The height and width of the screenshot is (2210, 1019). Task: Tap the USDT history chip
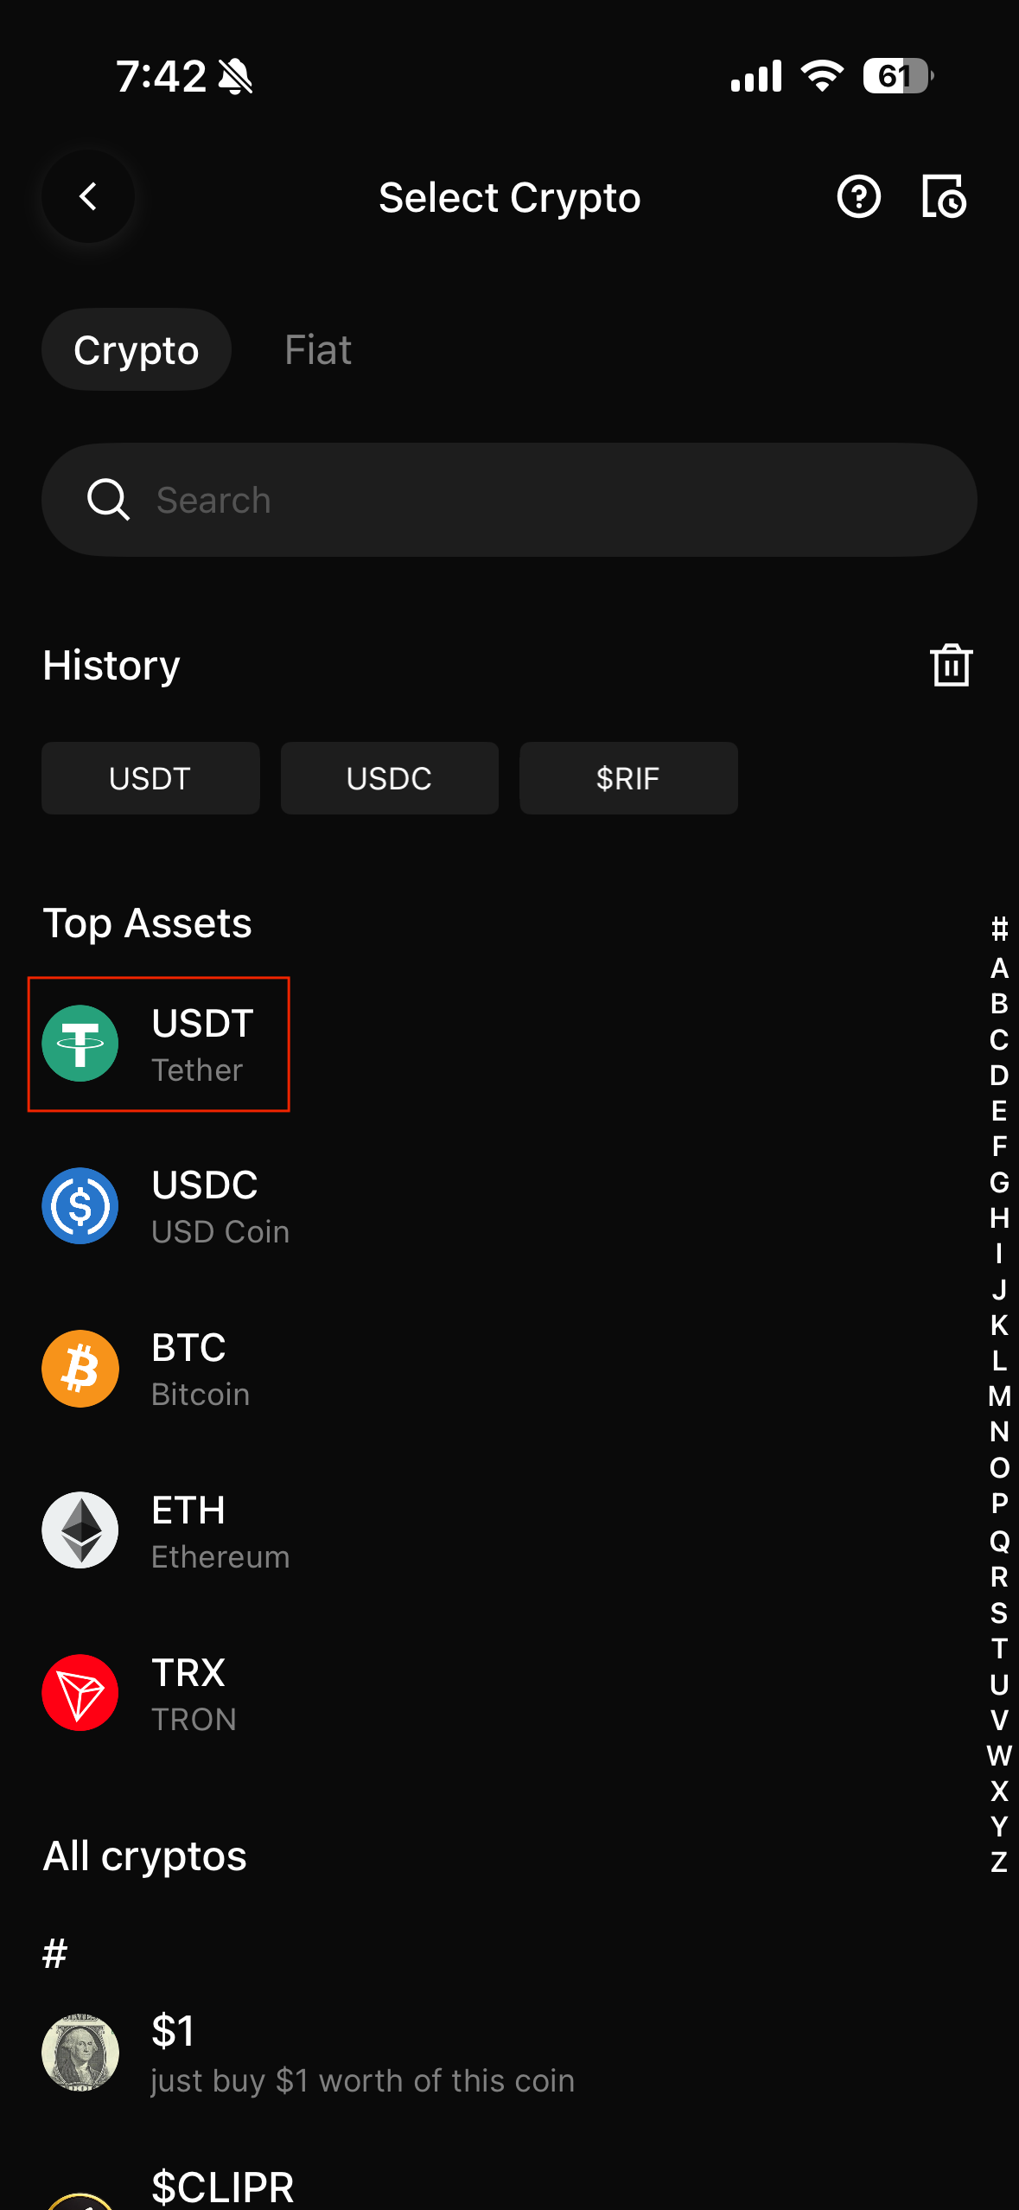[x=150, y=778]
